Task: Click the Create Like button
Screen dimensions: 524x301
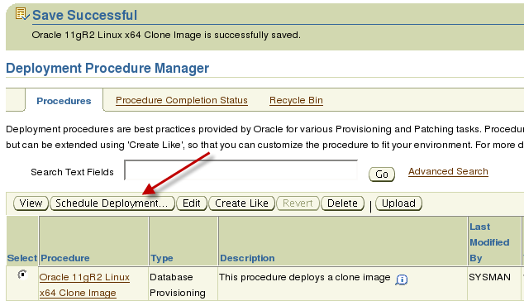Action: 241,203
